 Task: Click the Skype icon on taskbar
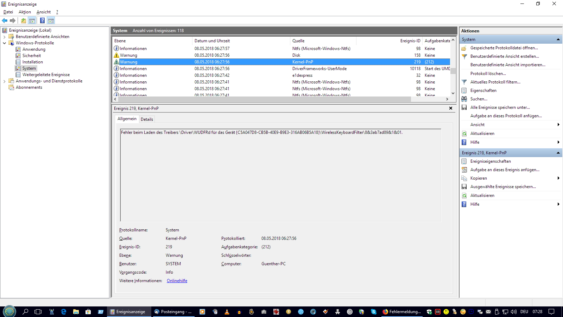tap(374, 312)
